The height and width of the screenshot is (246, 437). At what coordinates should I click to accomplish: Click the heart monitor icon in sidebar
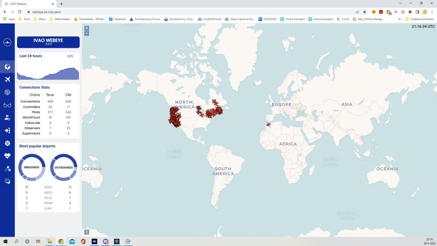pos(7,156)
